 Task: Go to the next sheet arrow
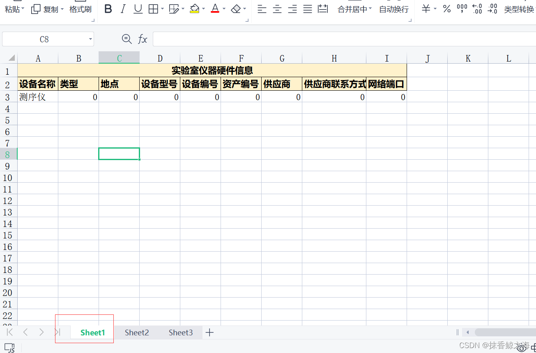click(41, 332)
